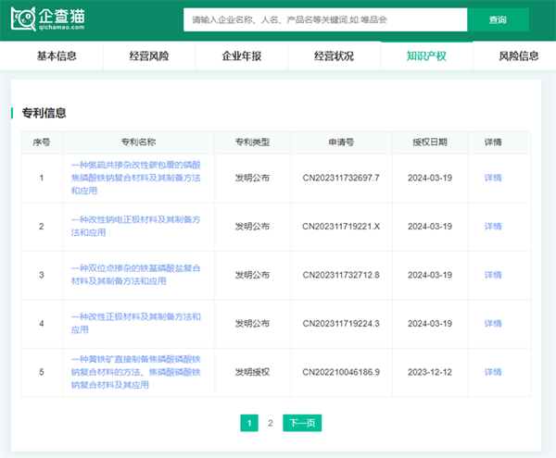Select the 知识产权 tab
This screenshot has width=556, height=458.
(x=426, y=56)
